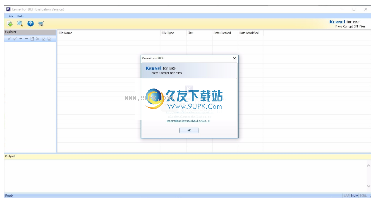Image resolution: width=371 pixels, height=198 pixels.
Task: Open the support email link in dialog
Action: (188, 121)
